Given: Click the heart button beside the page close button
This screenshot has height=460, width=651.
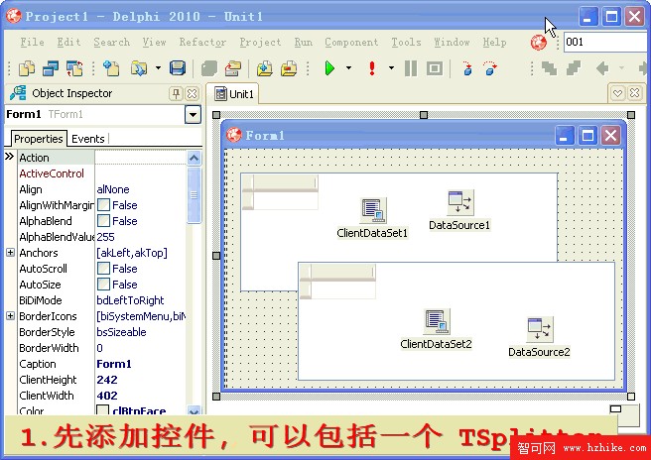Looking at the screenshot, I should click(617, 93).
